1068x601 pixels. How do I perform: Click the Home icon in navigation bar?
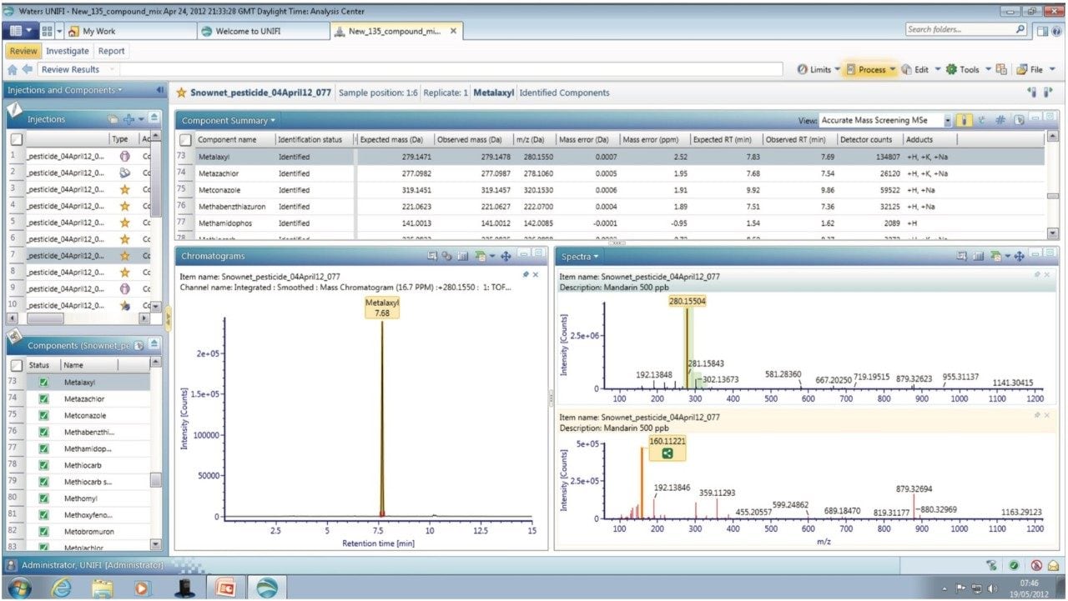(x=13, y=70)
